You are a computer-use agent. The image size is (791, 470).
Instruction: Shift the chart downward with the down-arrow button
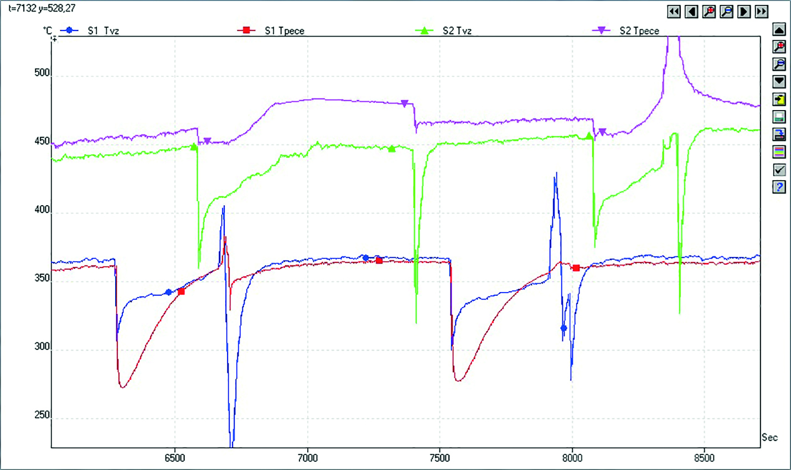[779, 82]
